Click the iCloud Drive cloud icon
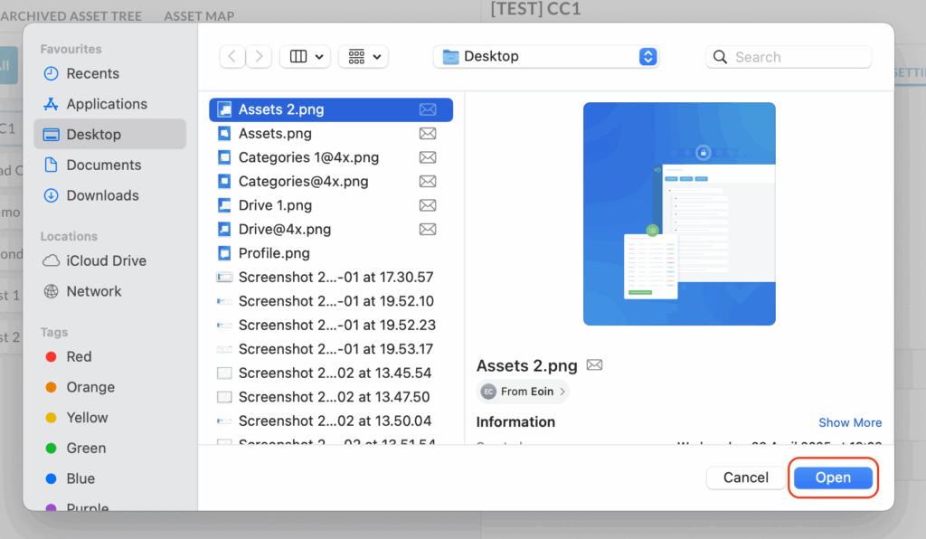Image resolution: width=926 pixels, height=539 pixels. click(x=52, y=260)
